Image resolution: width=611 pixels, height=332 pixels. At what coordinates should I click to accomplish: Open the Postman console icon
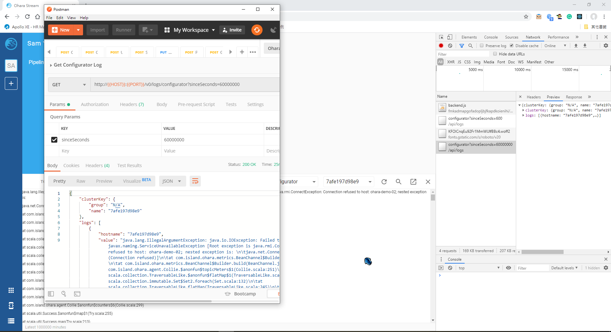pos(77,294)
